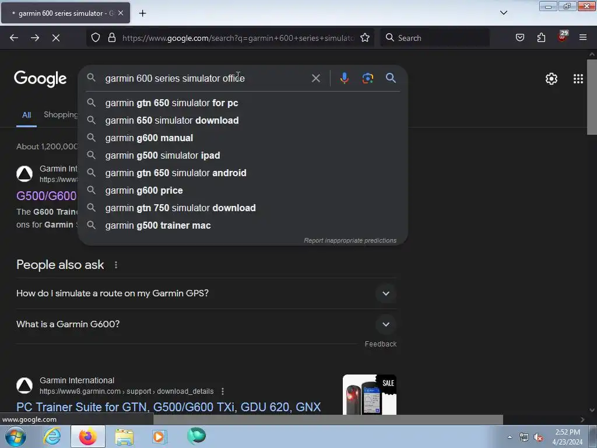Open Windows Explorer from taskbar
Viewport: 597px width, 448px height.
pyautogui.click(x=124, y=436)
